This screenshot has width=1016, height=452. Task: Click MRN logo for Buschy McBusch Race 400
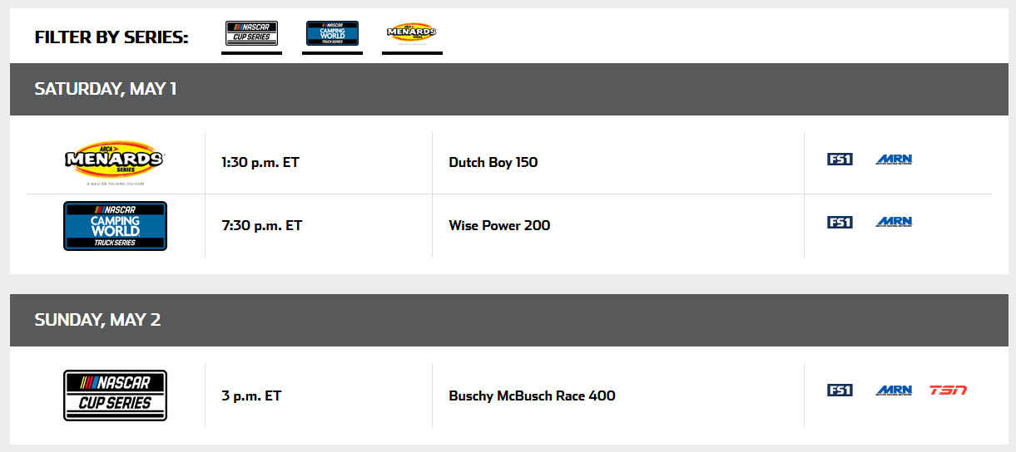pyautogui.click(x=894, y=390)
